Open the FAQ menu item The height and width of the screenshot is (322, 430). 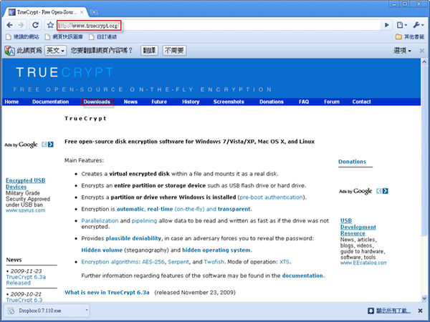coord(304,102)
